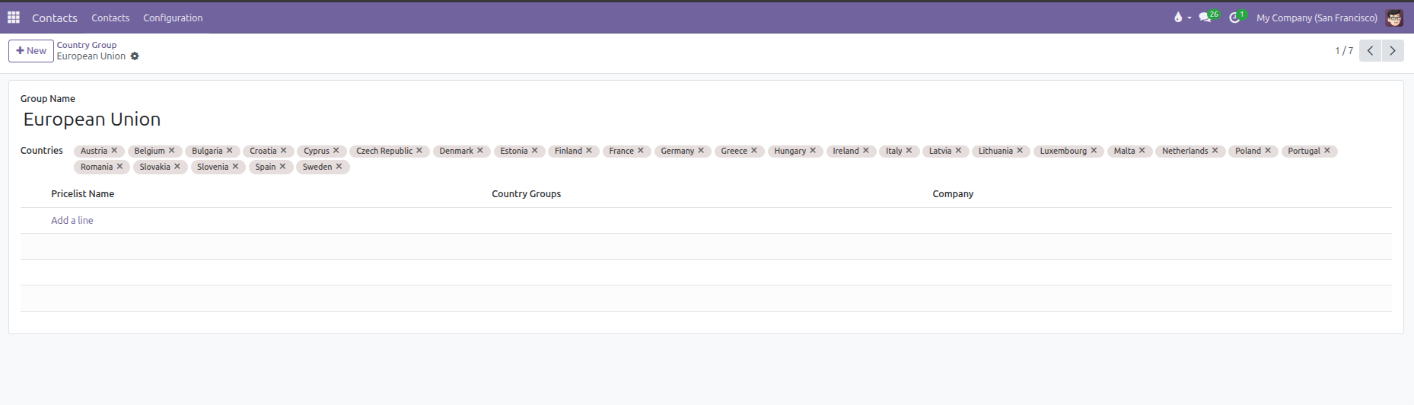This screenshot has width=1414, height=405.
Task: Remove the Poland tag
Action: (x=1268, y=151)
